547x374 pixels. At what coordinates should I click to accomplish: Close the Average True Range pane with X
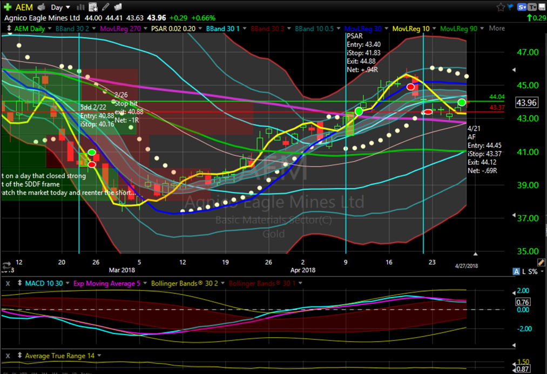(8, 356)
